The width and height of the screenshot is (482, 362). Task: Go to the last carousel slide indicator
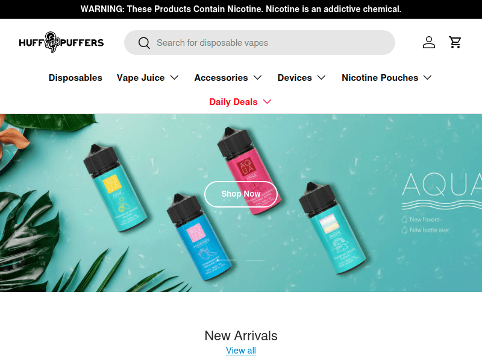pos(255,261)
